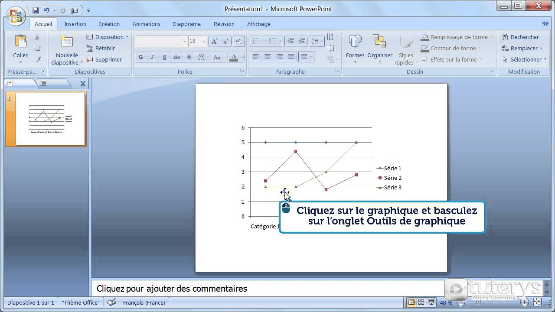Run spell check from status bar icon
555x312 pixels.
tap(111, 302)
